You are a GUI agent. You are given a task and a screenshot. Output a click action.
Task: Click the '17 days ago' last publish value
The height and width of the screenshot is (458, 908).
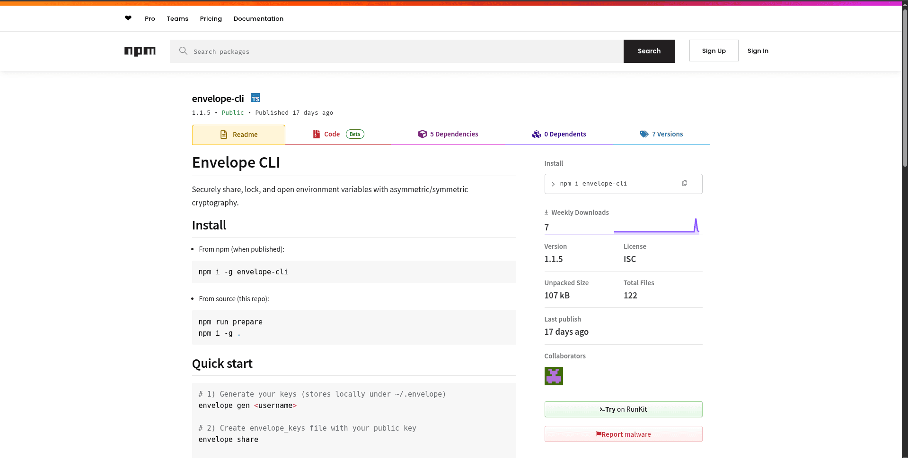click(x=566, y=332)
